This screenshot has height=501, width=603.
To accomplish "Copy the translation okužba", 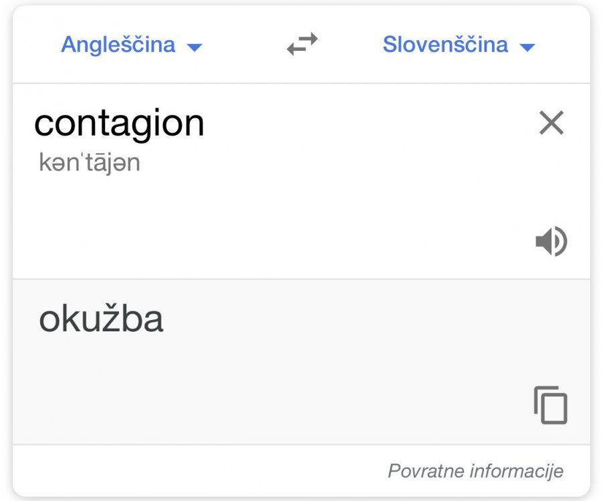I will click(550, 405).
